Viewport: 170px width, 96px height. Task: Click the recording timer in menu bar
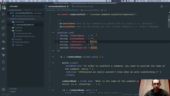pyautogui.click(x=116, y=1)
